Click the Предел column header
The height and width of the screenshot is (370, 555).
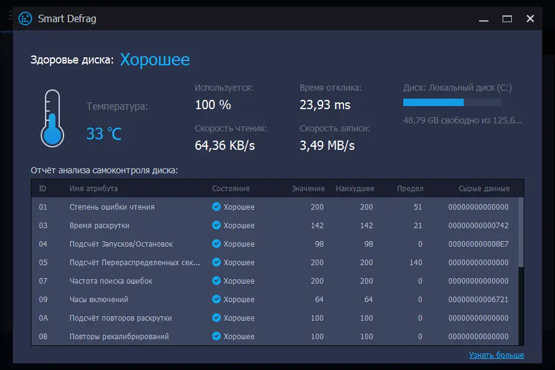[x=409, y=189]
